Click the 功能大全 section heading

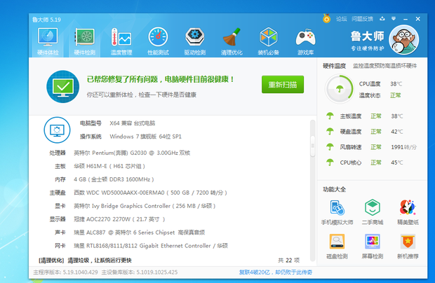coord(334,189)
